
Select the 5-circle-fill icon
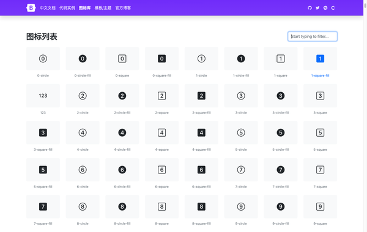[281, 132]
